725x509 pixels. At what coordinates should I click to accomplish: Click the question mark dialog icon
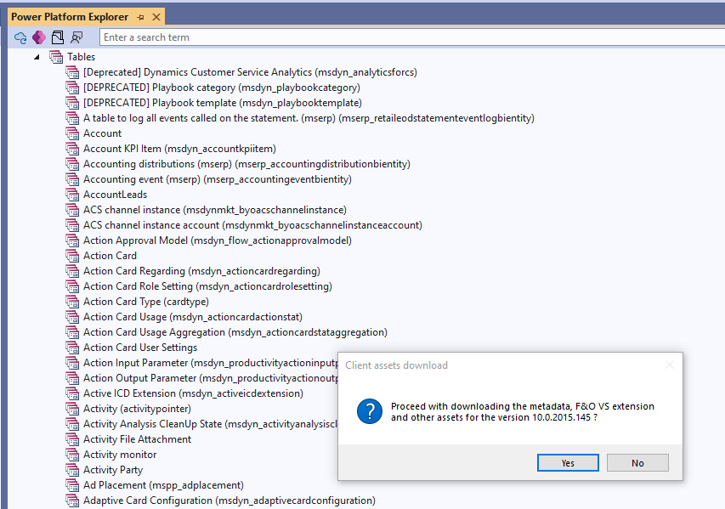point(370,411)
